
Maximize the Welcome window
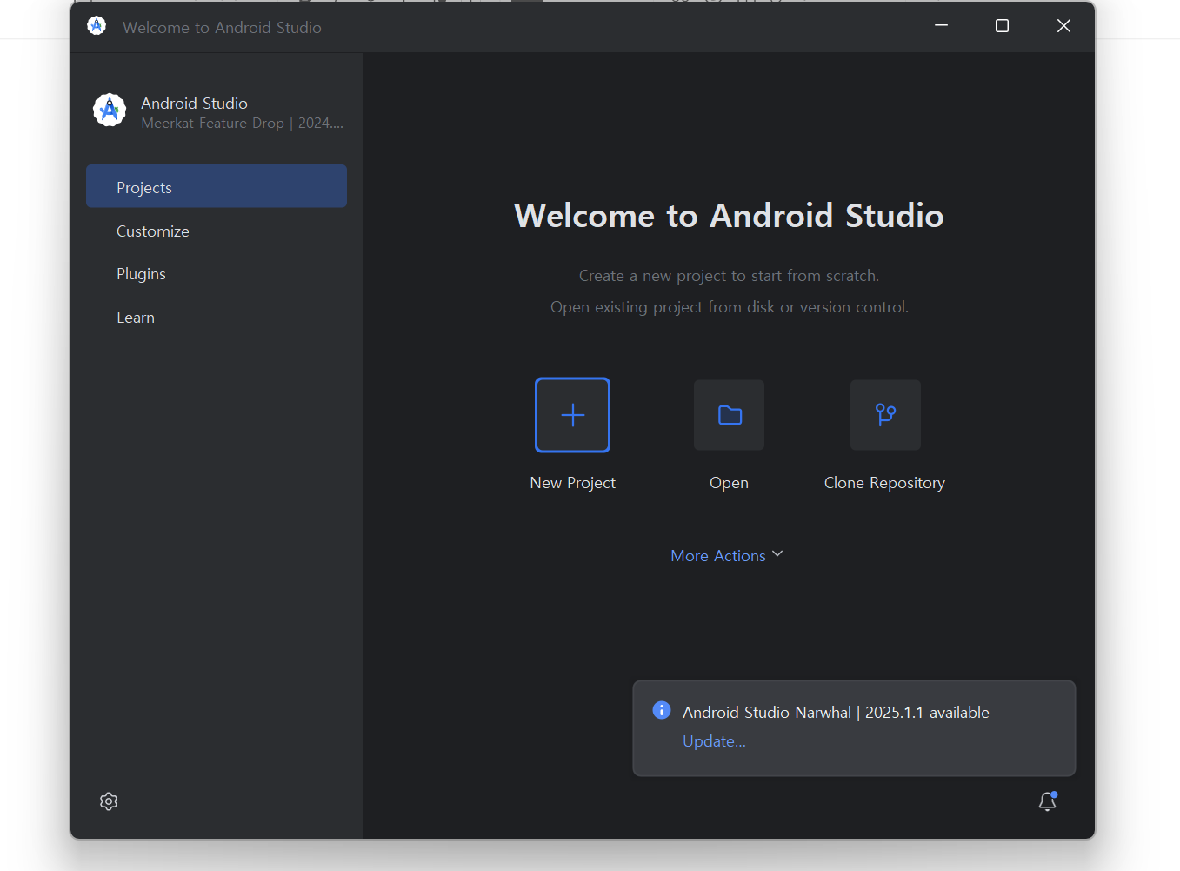click(x=1002, y=26)
